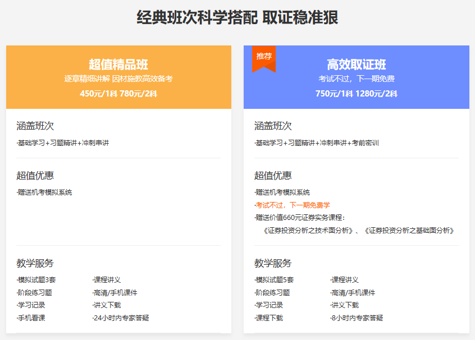
Task: Select 模拟试题5套 option
Action: (273, 281)
